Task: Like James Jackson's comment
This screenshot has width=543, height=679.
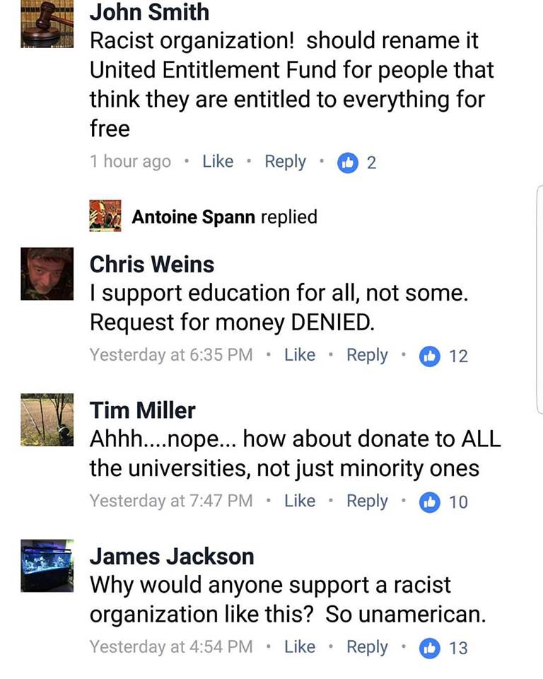Action: pyautogui.click(x=300, y=647)
